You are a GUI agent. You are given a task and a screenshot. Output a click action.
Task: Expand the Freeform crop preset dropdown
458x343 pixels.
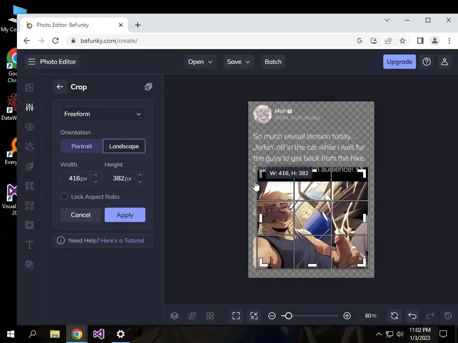tap(102, 114)
